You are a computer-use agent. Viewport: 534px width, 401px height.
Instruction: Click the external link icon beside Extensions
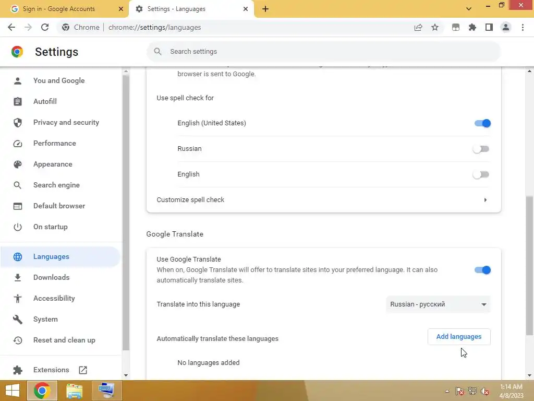pos(83,370)
